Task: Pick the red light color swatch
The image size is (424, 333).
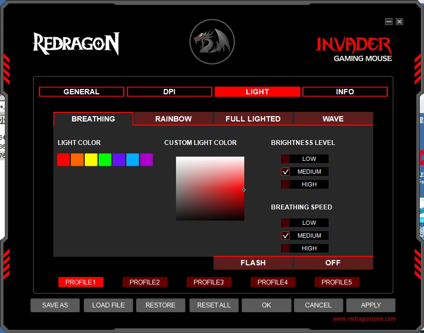Action: point(63,160)
